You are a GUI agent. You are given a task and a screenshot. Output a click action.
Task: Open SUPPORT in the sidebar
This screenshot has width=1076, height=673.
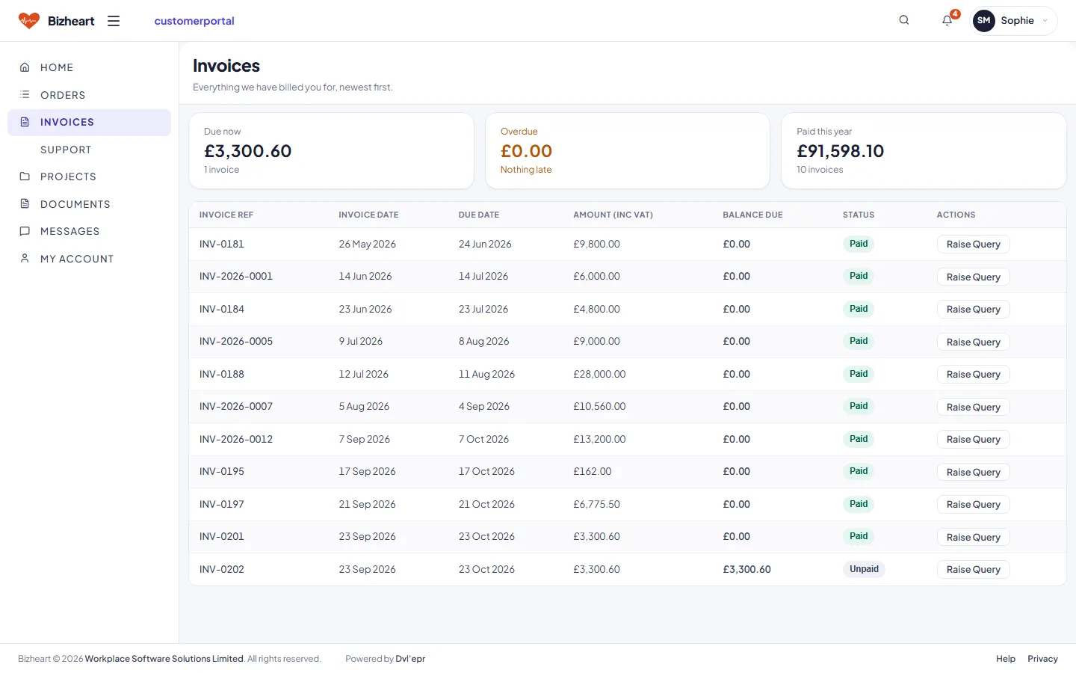(x=89, y=150)
